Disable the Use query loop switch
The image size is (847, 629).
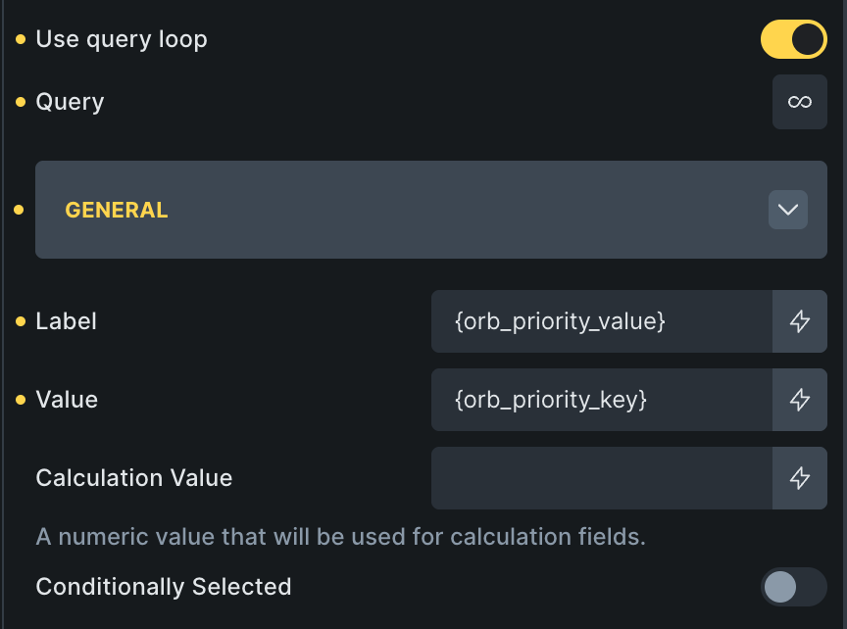click(x=793, y=40)
